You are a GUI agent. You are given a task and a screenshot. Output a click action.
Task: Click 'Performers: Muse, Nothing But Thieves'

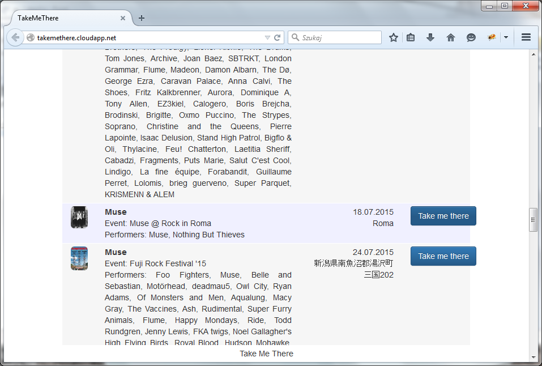[x=174, y=235]
